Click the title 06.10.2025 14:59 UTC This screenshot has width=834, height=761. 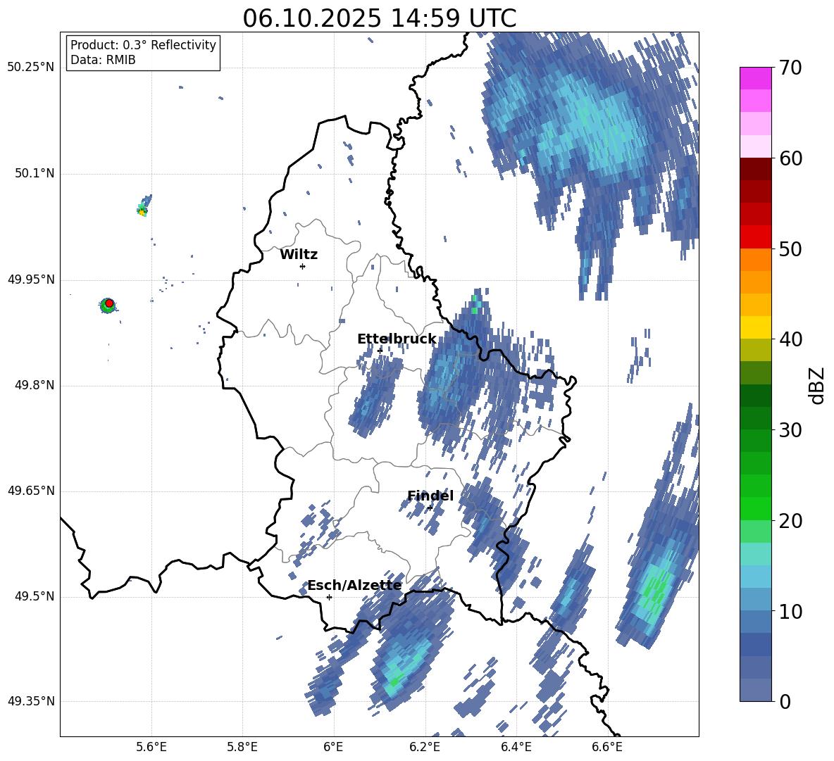(379, 18)
